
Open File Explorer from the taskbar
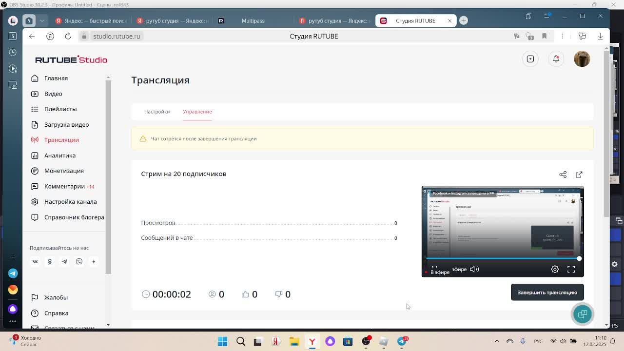tap(294, 342)
